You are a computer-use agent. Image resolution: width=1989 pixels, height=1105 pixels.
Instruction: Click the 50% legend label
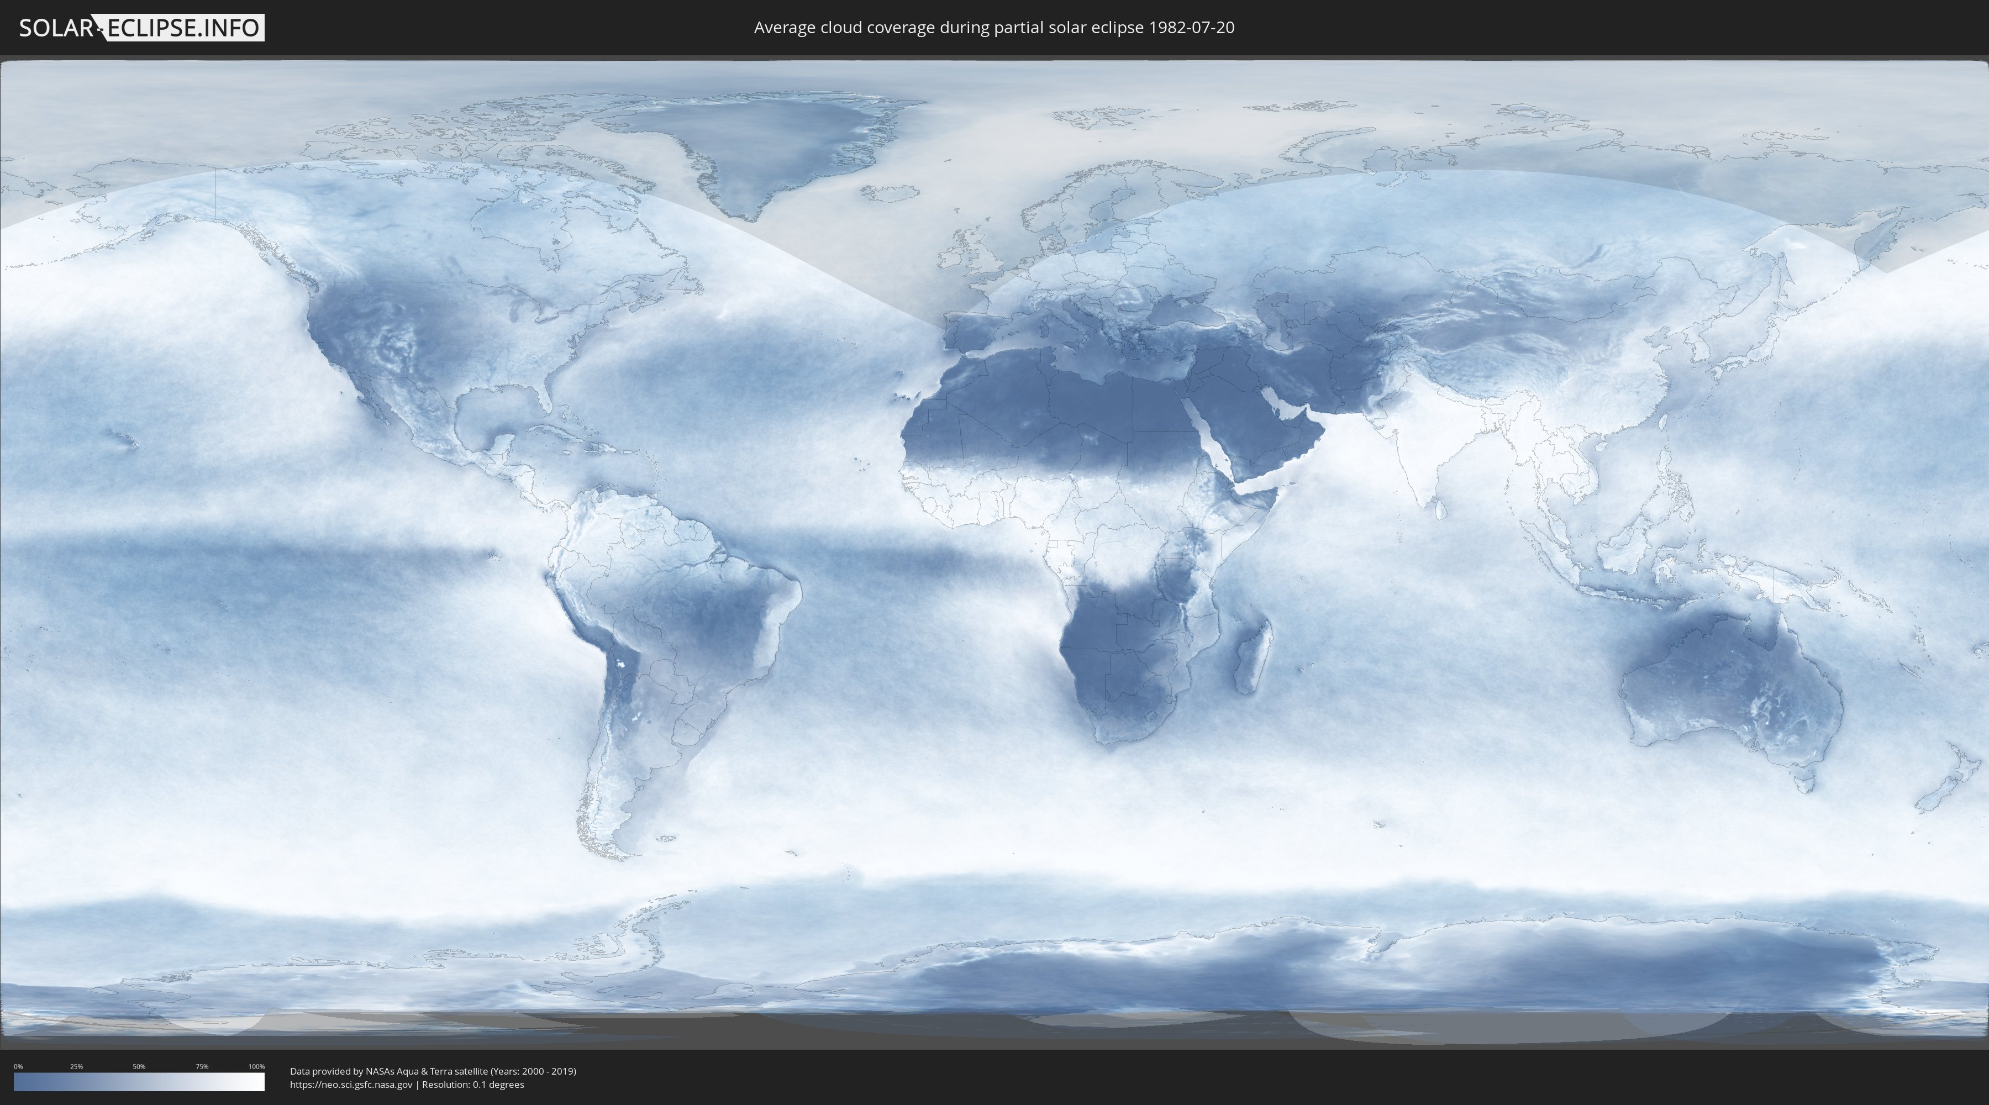point(139,1066)
